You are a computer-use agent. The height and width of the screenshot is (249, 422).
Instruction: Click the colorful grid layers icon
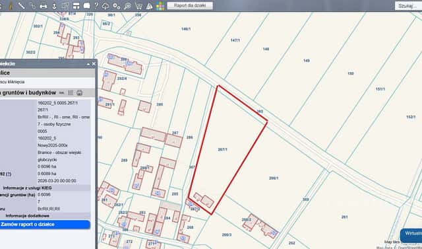[x=160, y=6]
